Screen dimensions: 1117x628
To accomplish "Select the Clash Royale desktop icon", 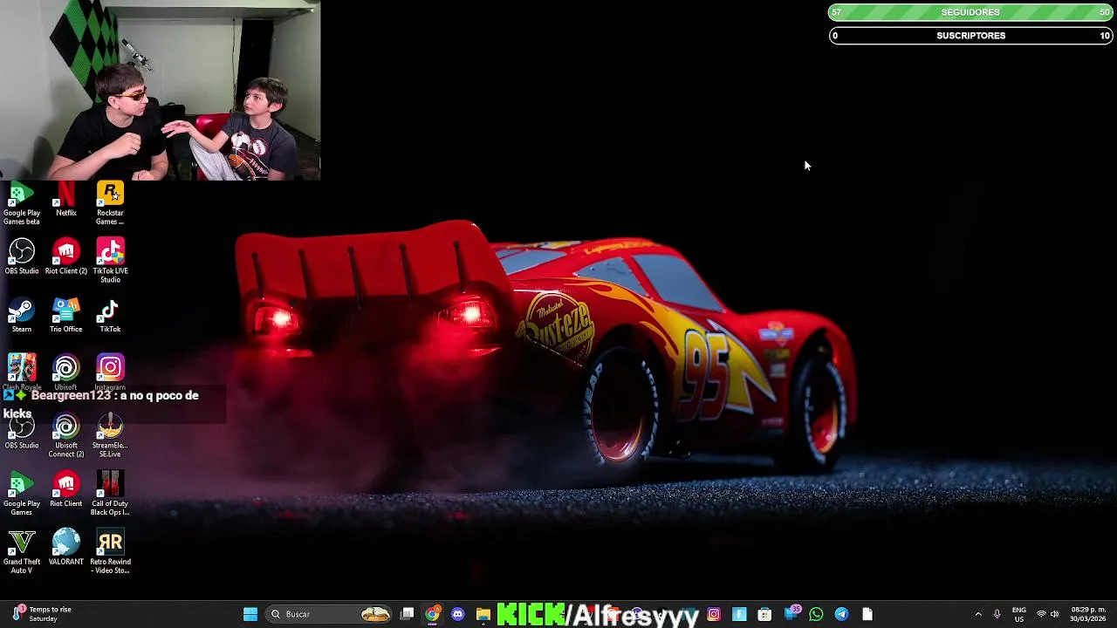I will pyautogui.click(x=22, y=372).
